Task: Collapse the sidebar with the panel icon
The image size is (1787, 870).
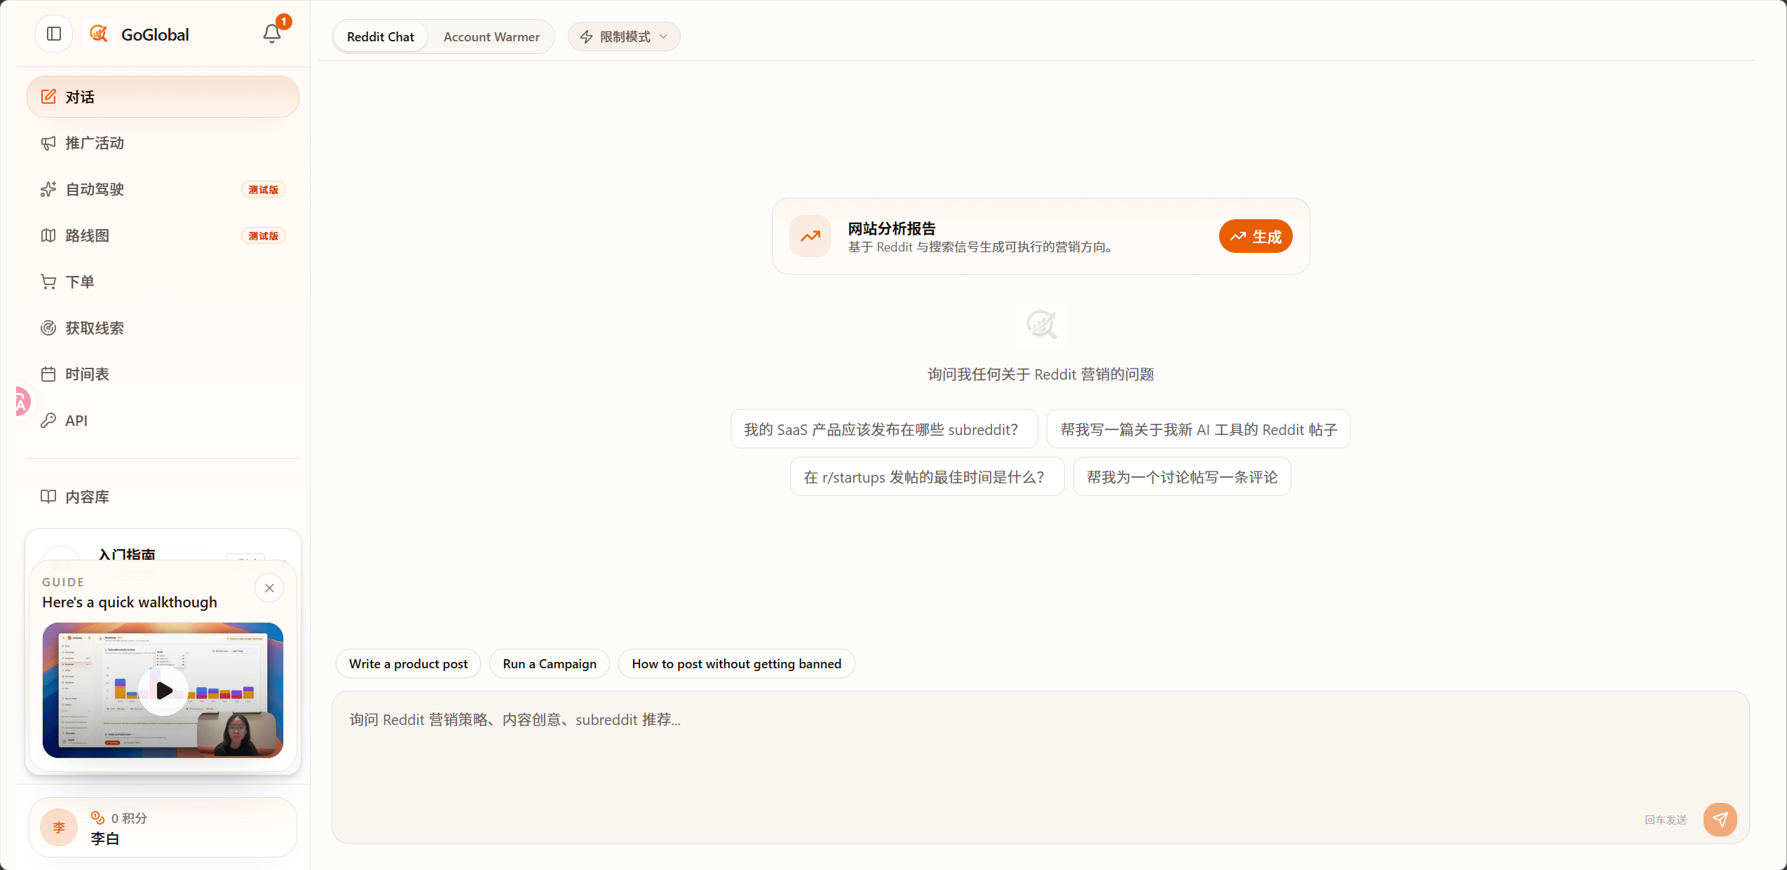Action: 54,34
